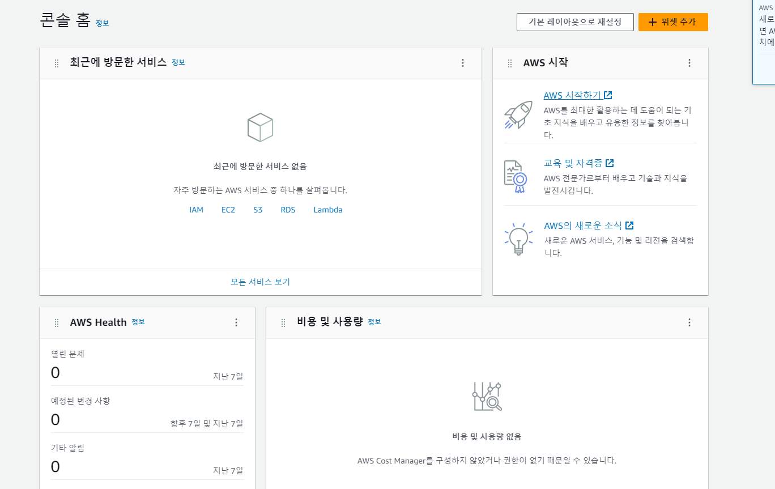Grab the 최근에 방문한 서비스 drag handle
775x489 pixels.
point(57,63)
